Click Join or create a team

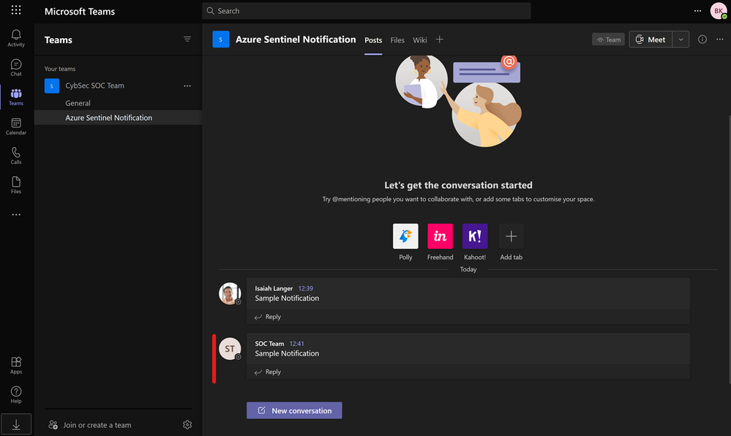90,425
